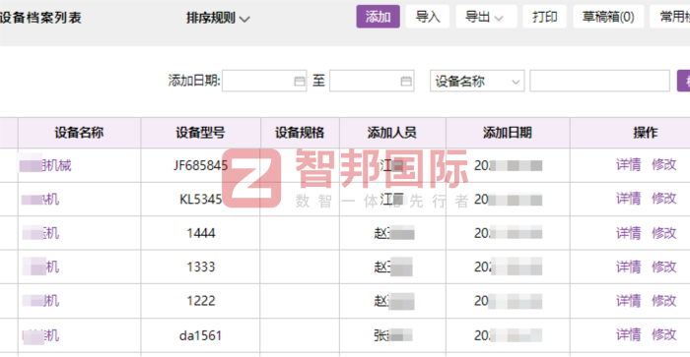The height and width of the screenshot is (357, 690).
Task: Click 修改 for model 1444
Action: coord(664,233)
